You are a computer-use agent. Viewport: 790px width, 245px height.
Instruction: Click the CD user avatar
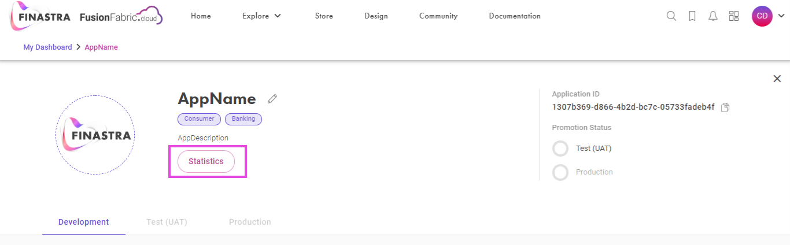pyautogui.click(x=762, y=16)
